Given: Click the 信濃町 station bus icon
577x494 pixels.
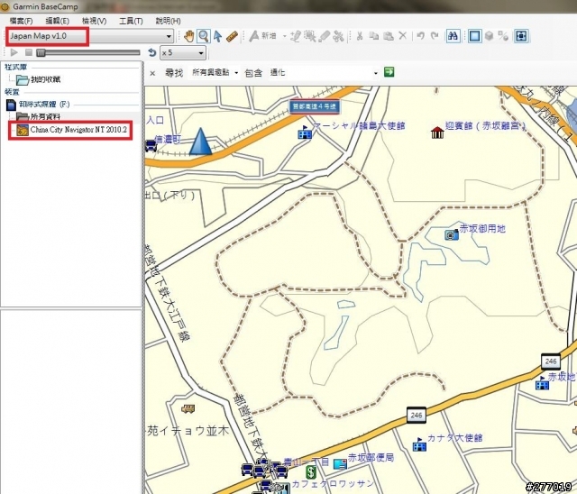Looking at the screenshot, I should click(151, 146).
